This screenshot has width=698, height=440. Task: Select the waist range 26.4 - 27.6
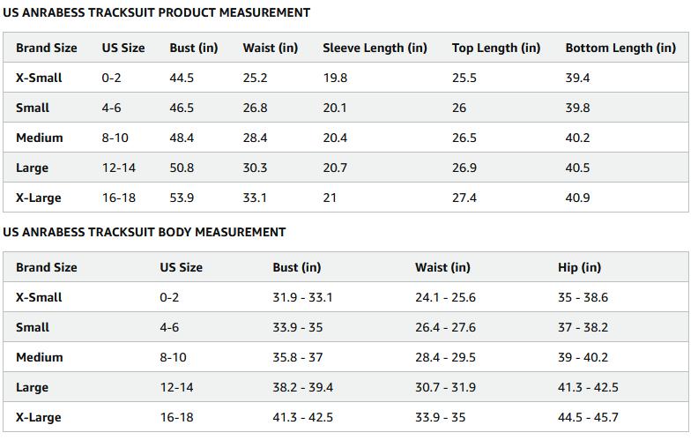[x=445, y=327]
